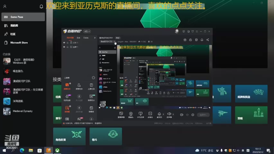Mute the 扬声器 speaker
The height and width of the screenshot is (154, 274).
point(169,115)
